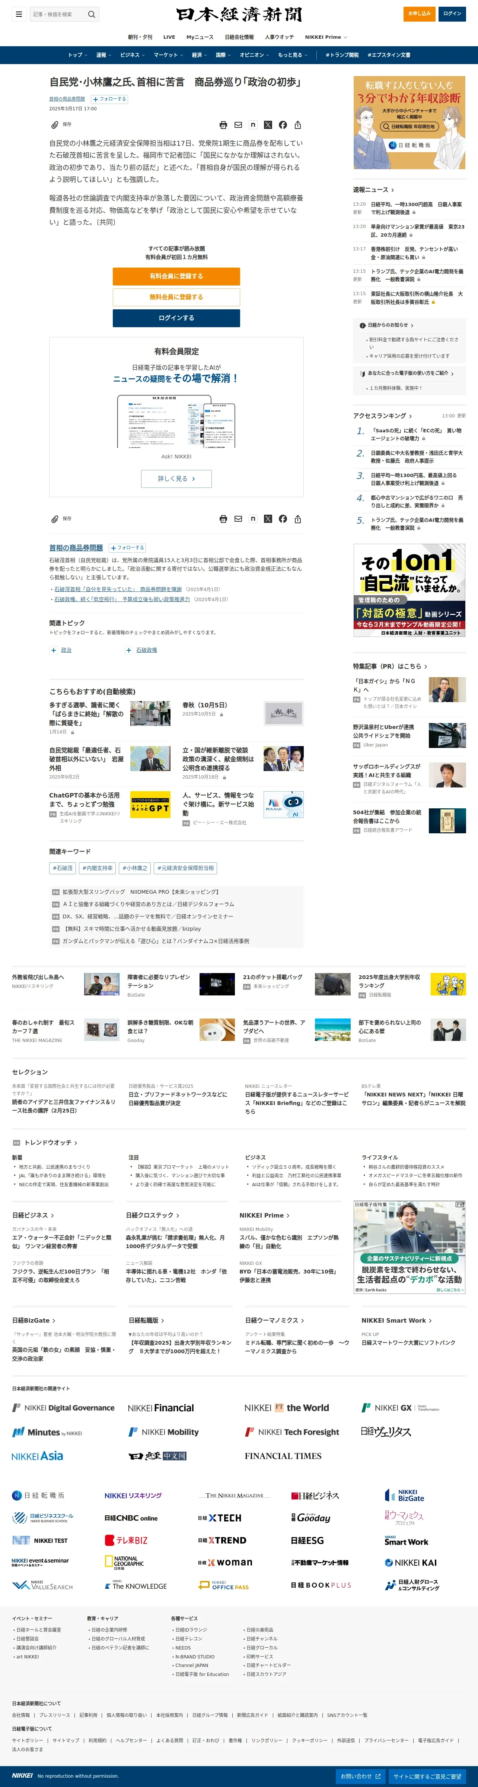
Task: Follow 首相の商品券問題 topic near headline
Action: (x=110, y=99)
